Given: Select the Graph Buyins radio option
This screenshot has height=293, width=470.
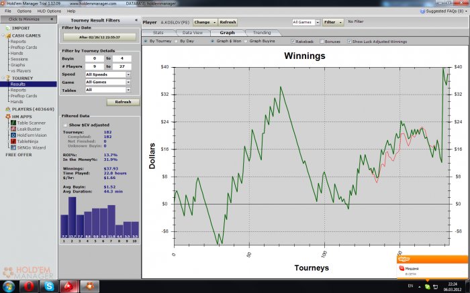Looking at the screenshot, I should (246, 41).
